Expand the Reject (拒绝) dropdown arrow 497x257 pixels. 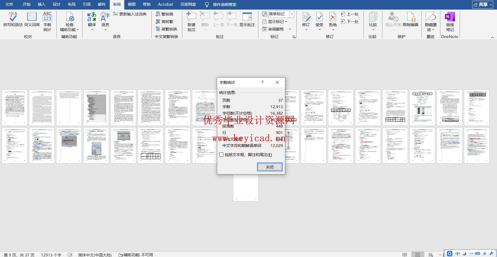coord(333,30)
